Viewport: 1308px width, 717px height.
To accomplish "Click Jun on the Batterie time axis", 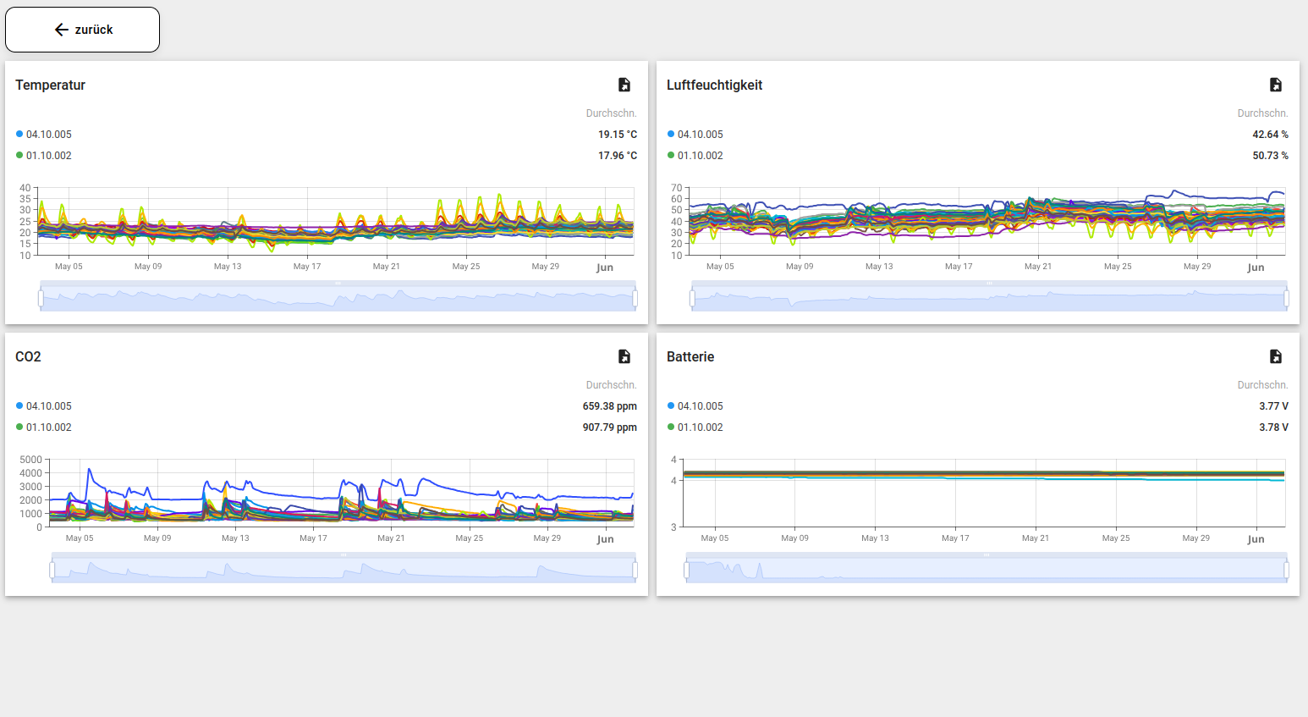I will (1256, 539).
